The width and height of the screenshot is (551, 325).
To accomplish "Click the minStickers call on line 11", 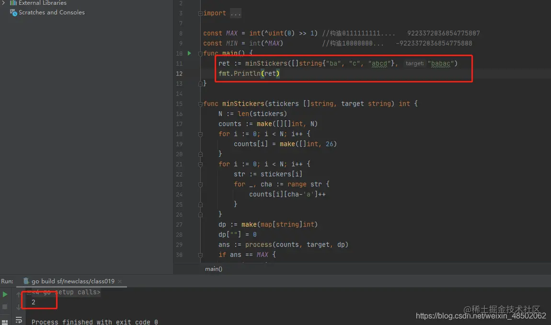I will click(x=266, y=63).
